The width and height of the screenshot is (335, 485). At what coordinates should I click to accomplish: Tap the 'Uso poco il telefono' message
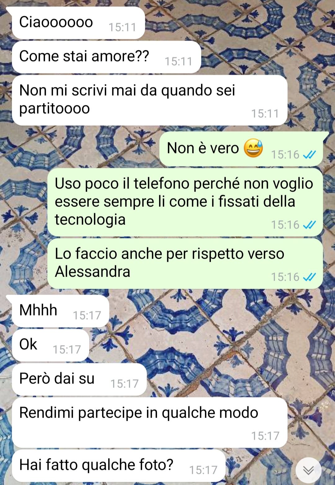coord(185,202)
